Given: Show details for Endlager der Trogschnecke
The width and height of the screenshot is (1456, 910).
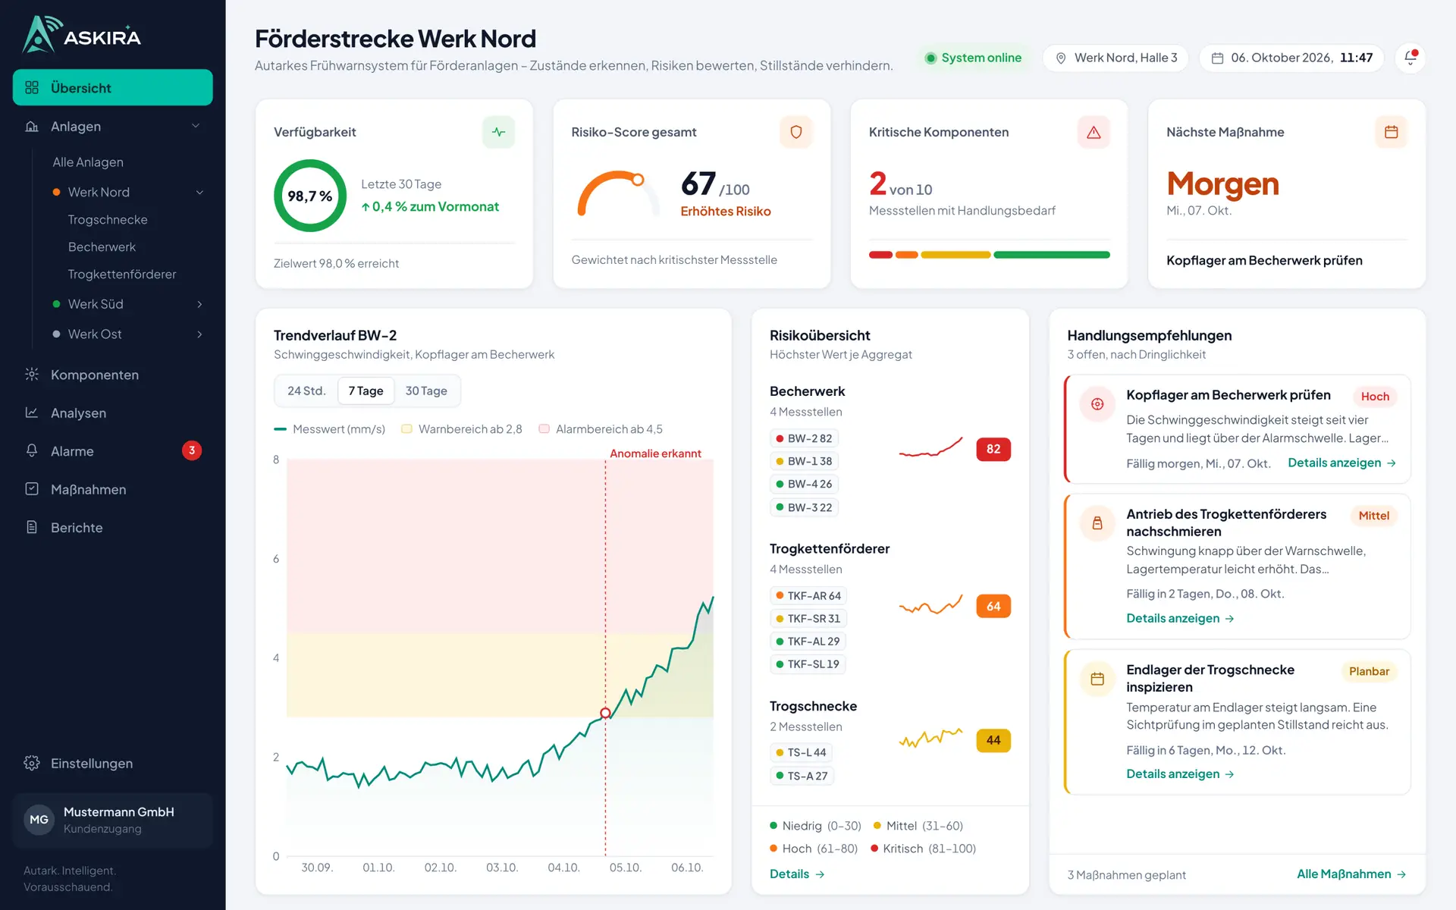Looking at the screenshot, I should pos(1180,773).
